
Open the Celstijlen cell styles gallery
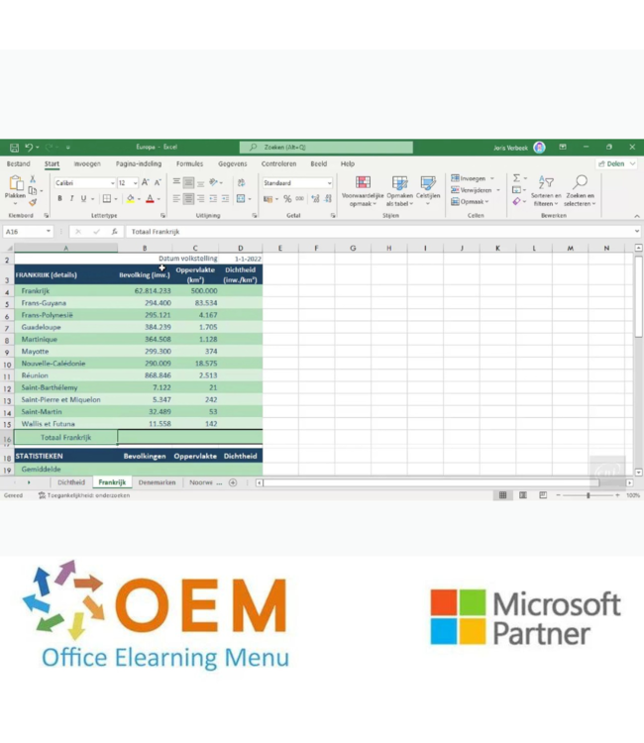(x=428, y=191)
